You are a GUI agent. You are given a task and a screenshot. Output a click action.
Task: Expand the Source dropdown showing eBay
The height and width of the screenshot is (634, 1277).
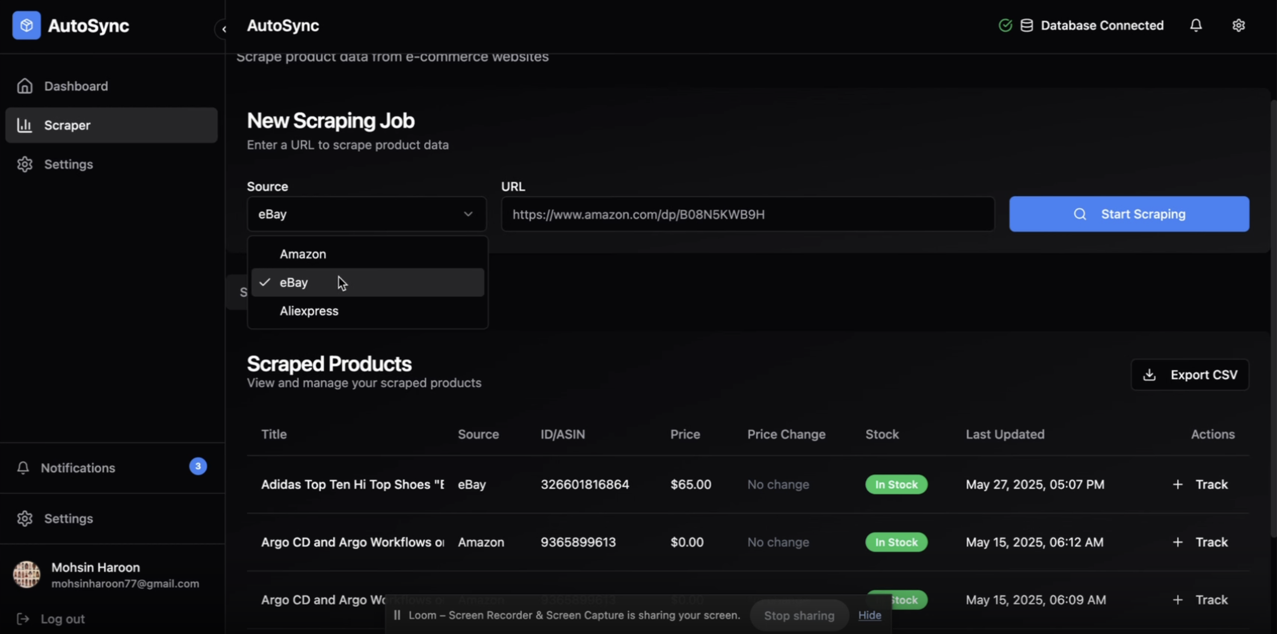(366, 214)
